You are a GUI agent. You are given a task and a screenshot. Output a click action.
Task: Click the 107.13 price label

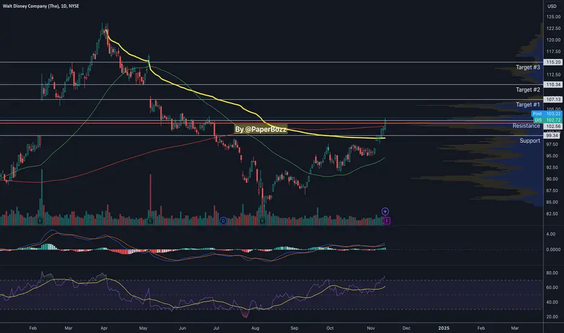click(553, 99)
